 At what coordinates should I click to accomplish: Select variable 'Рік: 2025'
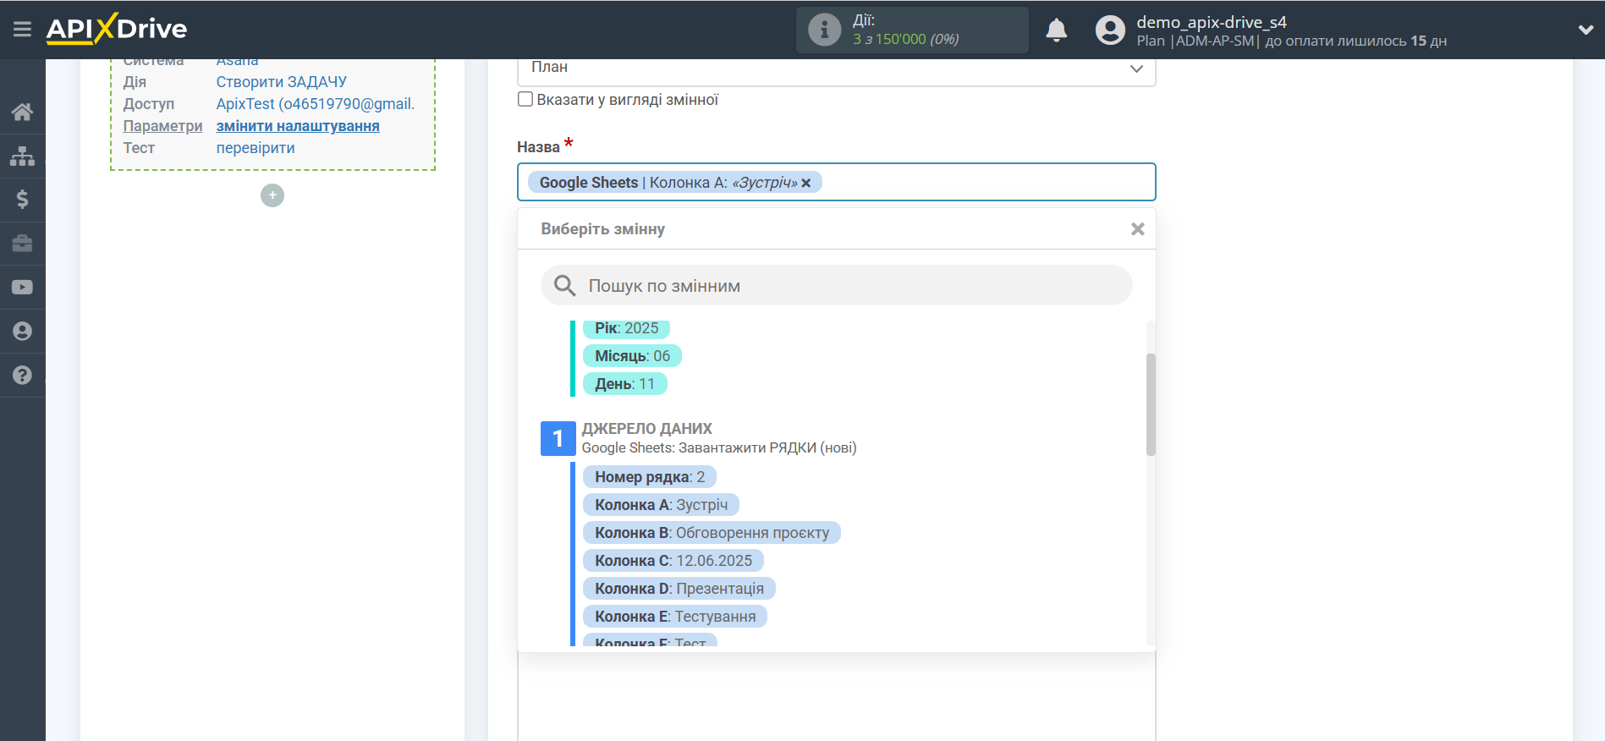(626, 328)
